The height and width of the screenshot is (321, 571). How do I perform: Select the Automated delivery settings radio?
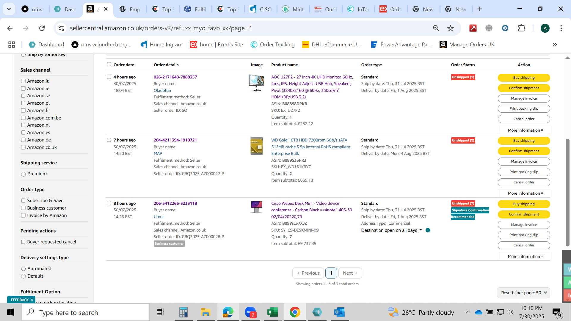[23, 269]
